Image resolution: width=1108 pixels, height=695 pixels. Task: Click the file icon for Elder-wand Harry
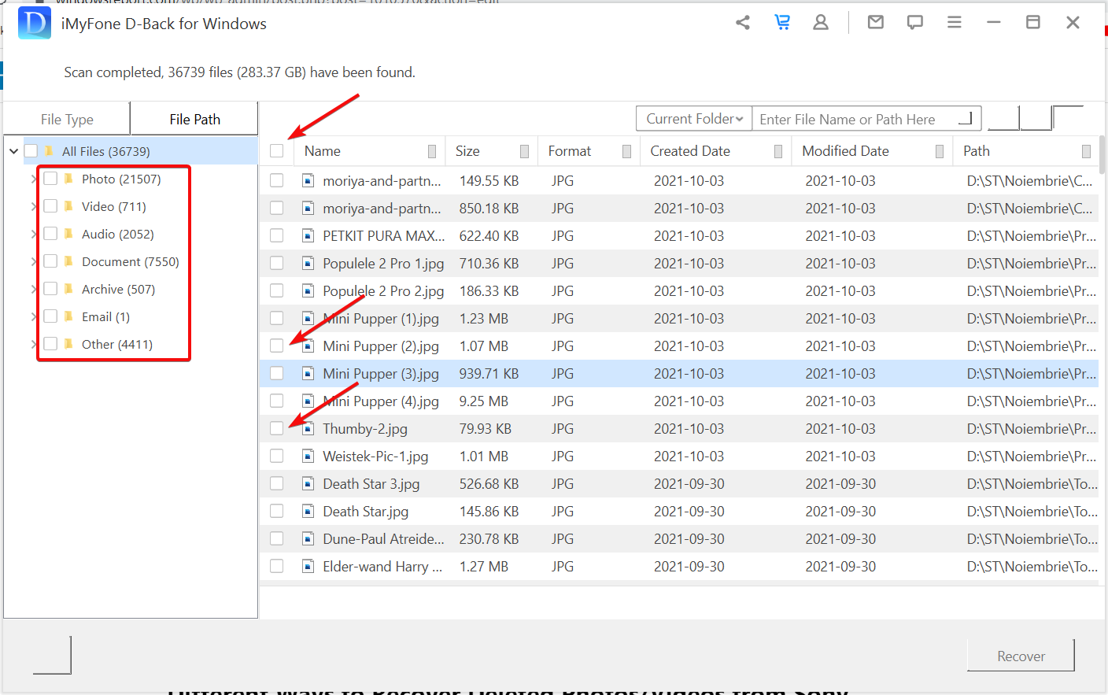308,567
